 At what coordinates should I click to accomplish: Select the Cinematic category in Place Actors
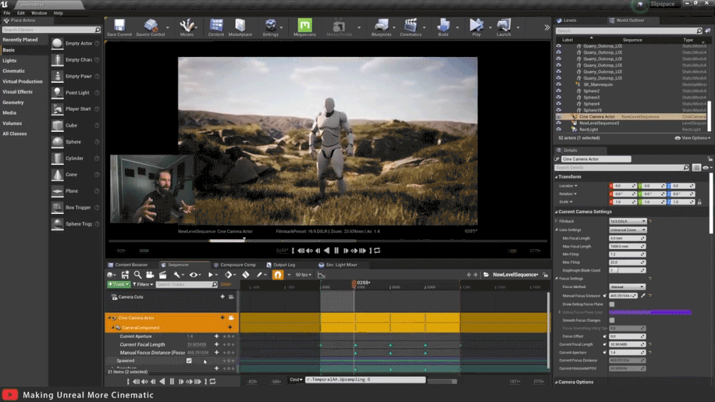14,71
